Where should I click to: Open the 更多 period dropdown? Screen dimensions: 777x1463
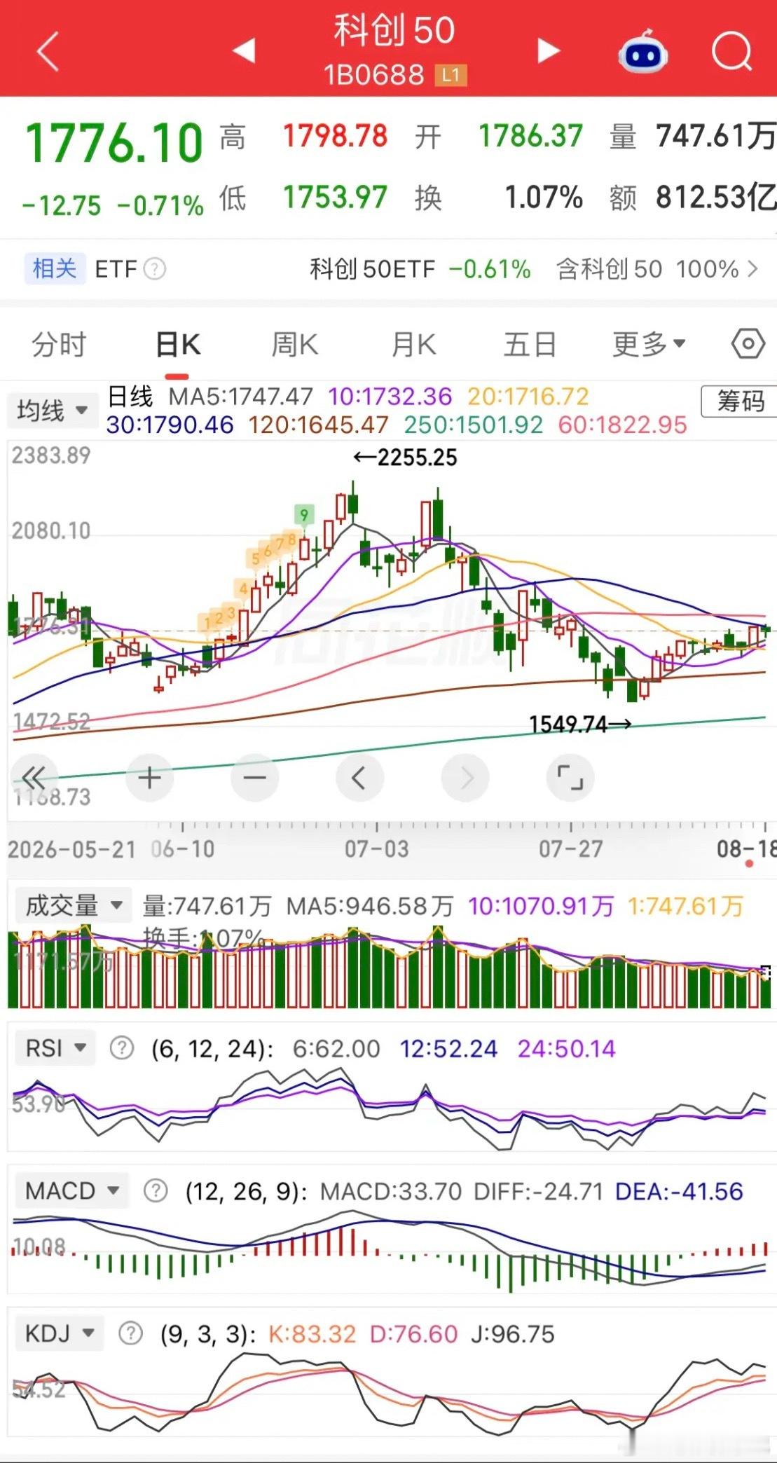(x=649, y=344)
